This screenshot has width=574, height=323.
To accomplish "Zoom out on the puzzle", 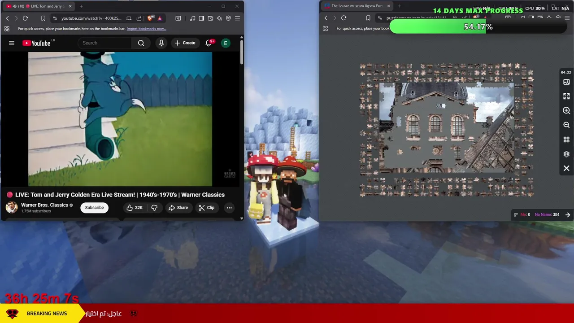I will (566, 125).
